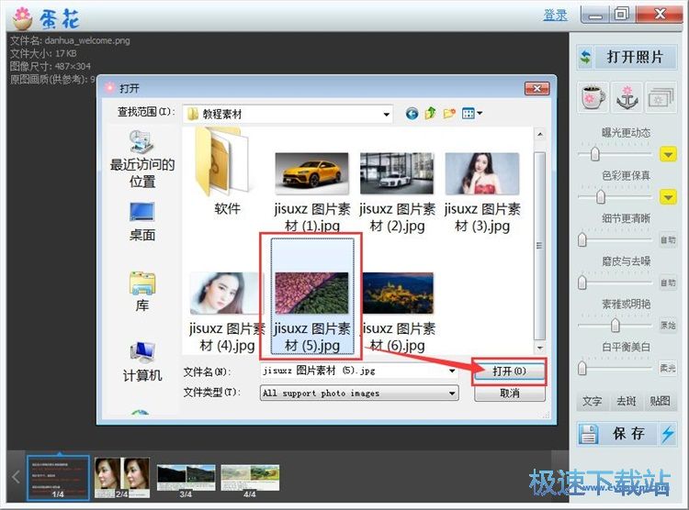Click the lightning bolt icon beside 保存

[668, 434]
